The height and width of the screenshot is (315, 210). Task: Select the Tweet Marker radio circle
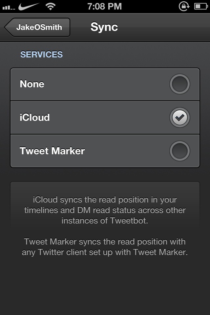tap(179, 151)
